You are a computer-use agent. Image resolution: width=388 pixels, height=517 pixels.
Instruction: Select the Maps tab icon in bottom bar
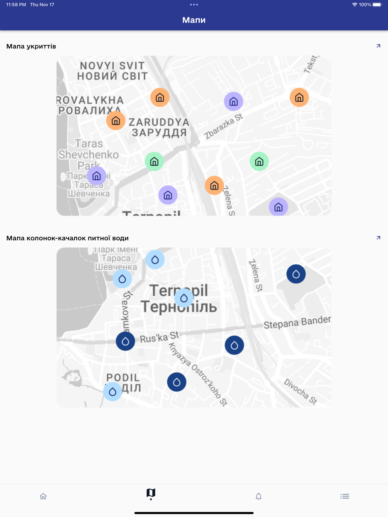point(151,493)
